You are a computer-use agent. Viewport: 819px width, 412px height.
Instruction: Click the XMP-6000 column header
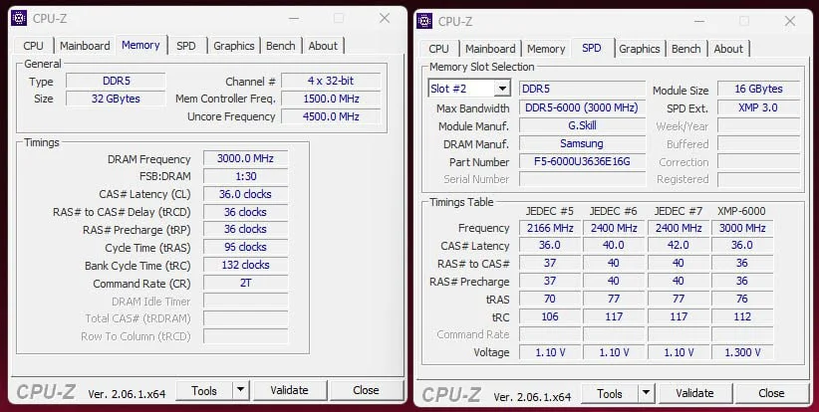741,211
